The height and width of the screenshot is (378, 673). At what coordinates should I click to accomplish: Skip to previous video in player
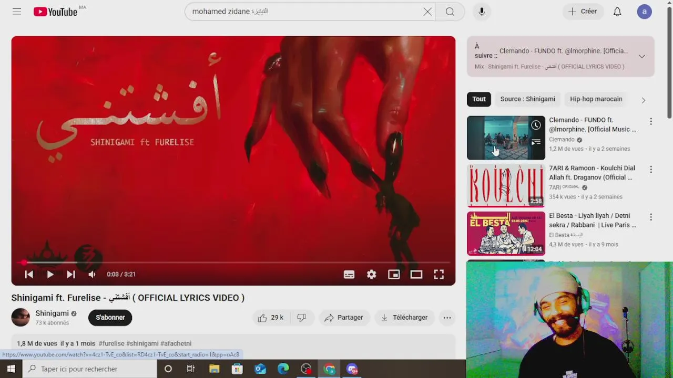29,274
